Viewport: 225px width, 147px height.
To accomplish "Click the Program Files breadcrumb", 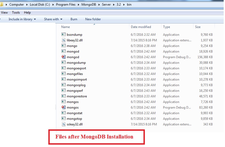I will click(65, 5).
